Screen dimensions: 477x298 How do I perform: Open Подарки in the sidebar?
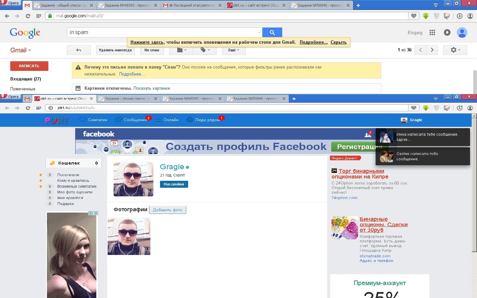click(x=66, y=204)
